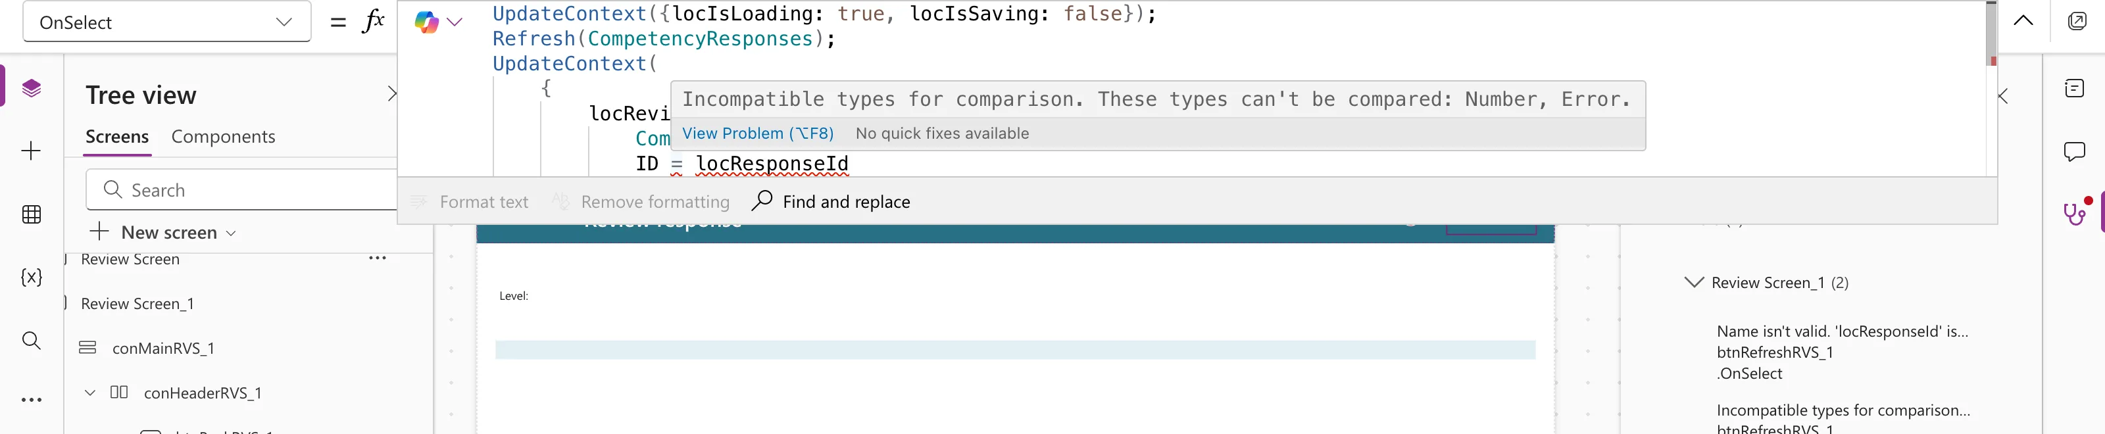Click the open-in-new-window icon top right

[x=2077, y=20]
